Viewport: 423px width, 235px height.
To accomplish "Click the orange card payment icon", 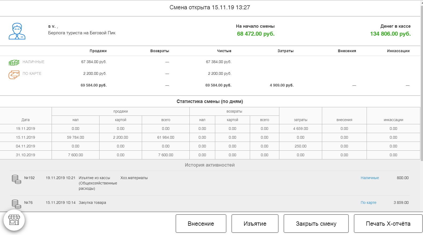I will [x=14, y=75].
